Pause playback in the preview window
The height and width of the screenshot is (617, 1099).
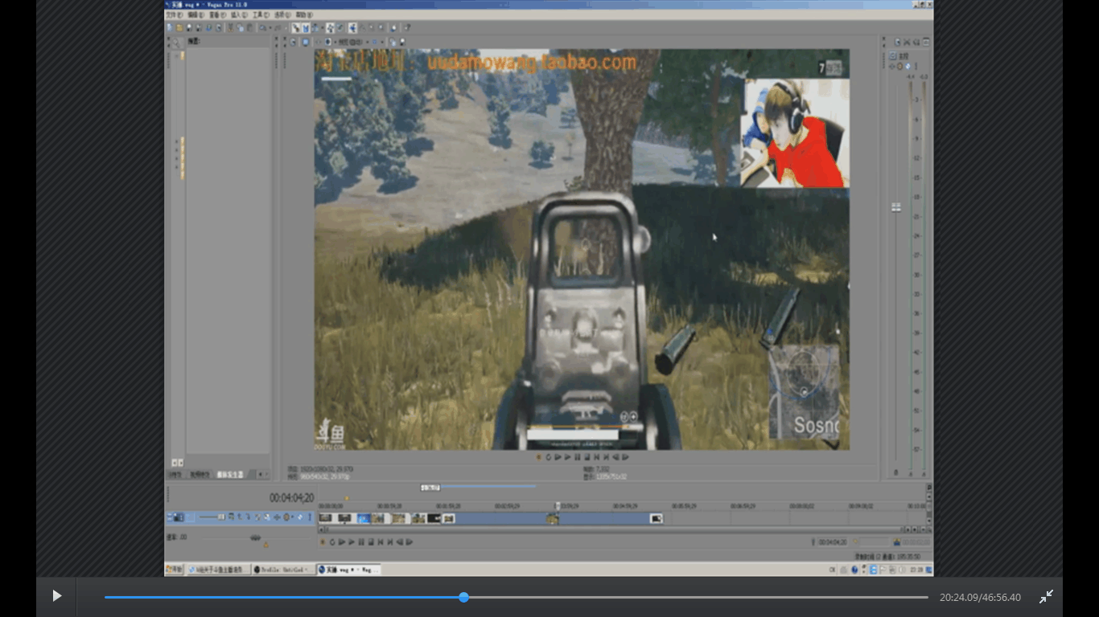click(577, 457)
